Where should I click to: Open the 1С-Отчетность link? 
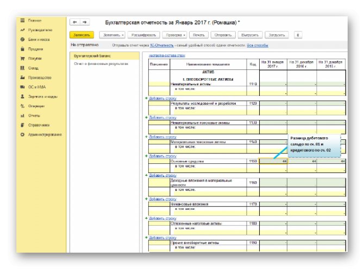point(162,46)
